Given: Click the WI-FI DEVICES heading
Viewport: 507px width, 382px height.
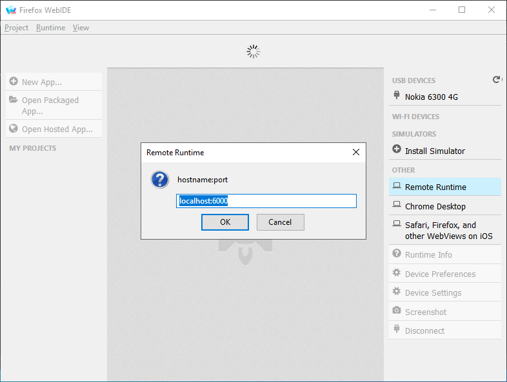Looking at the screenshot, I should point(415,117).
